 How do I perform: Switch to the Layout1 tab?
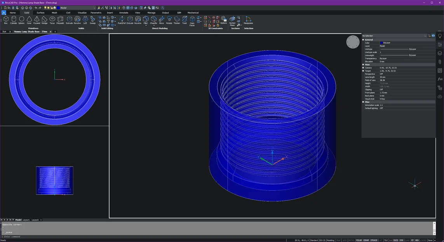(x=26, y=220)
